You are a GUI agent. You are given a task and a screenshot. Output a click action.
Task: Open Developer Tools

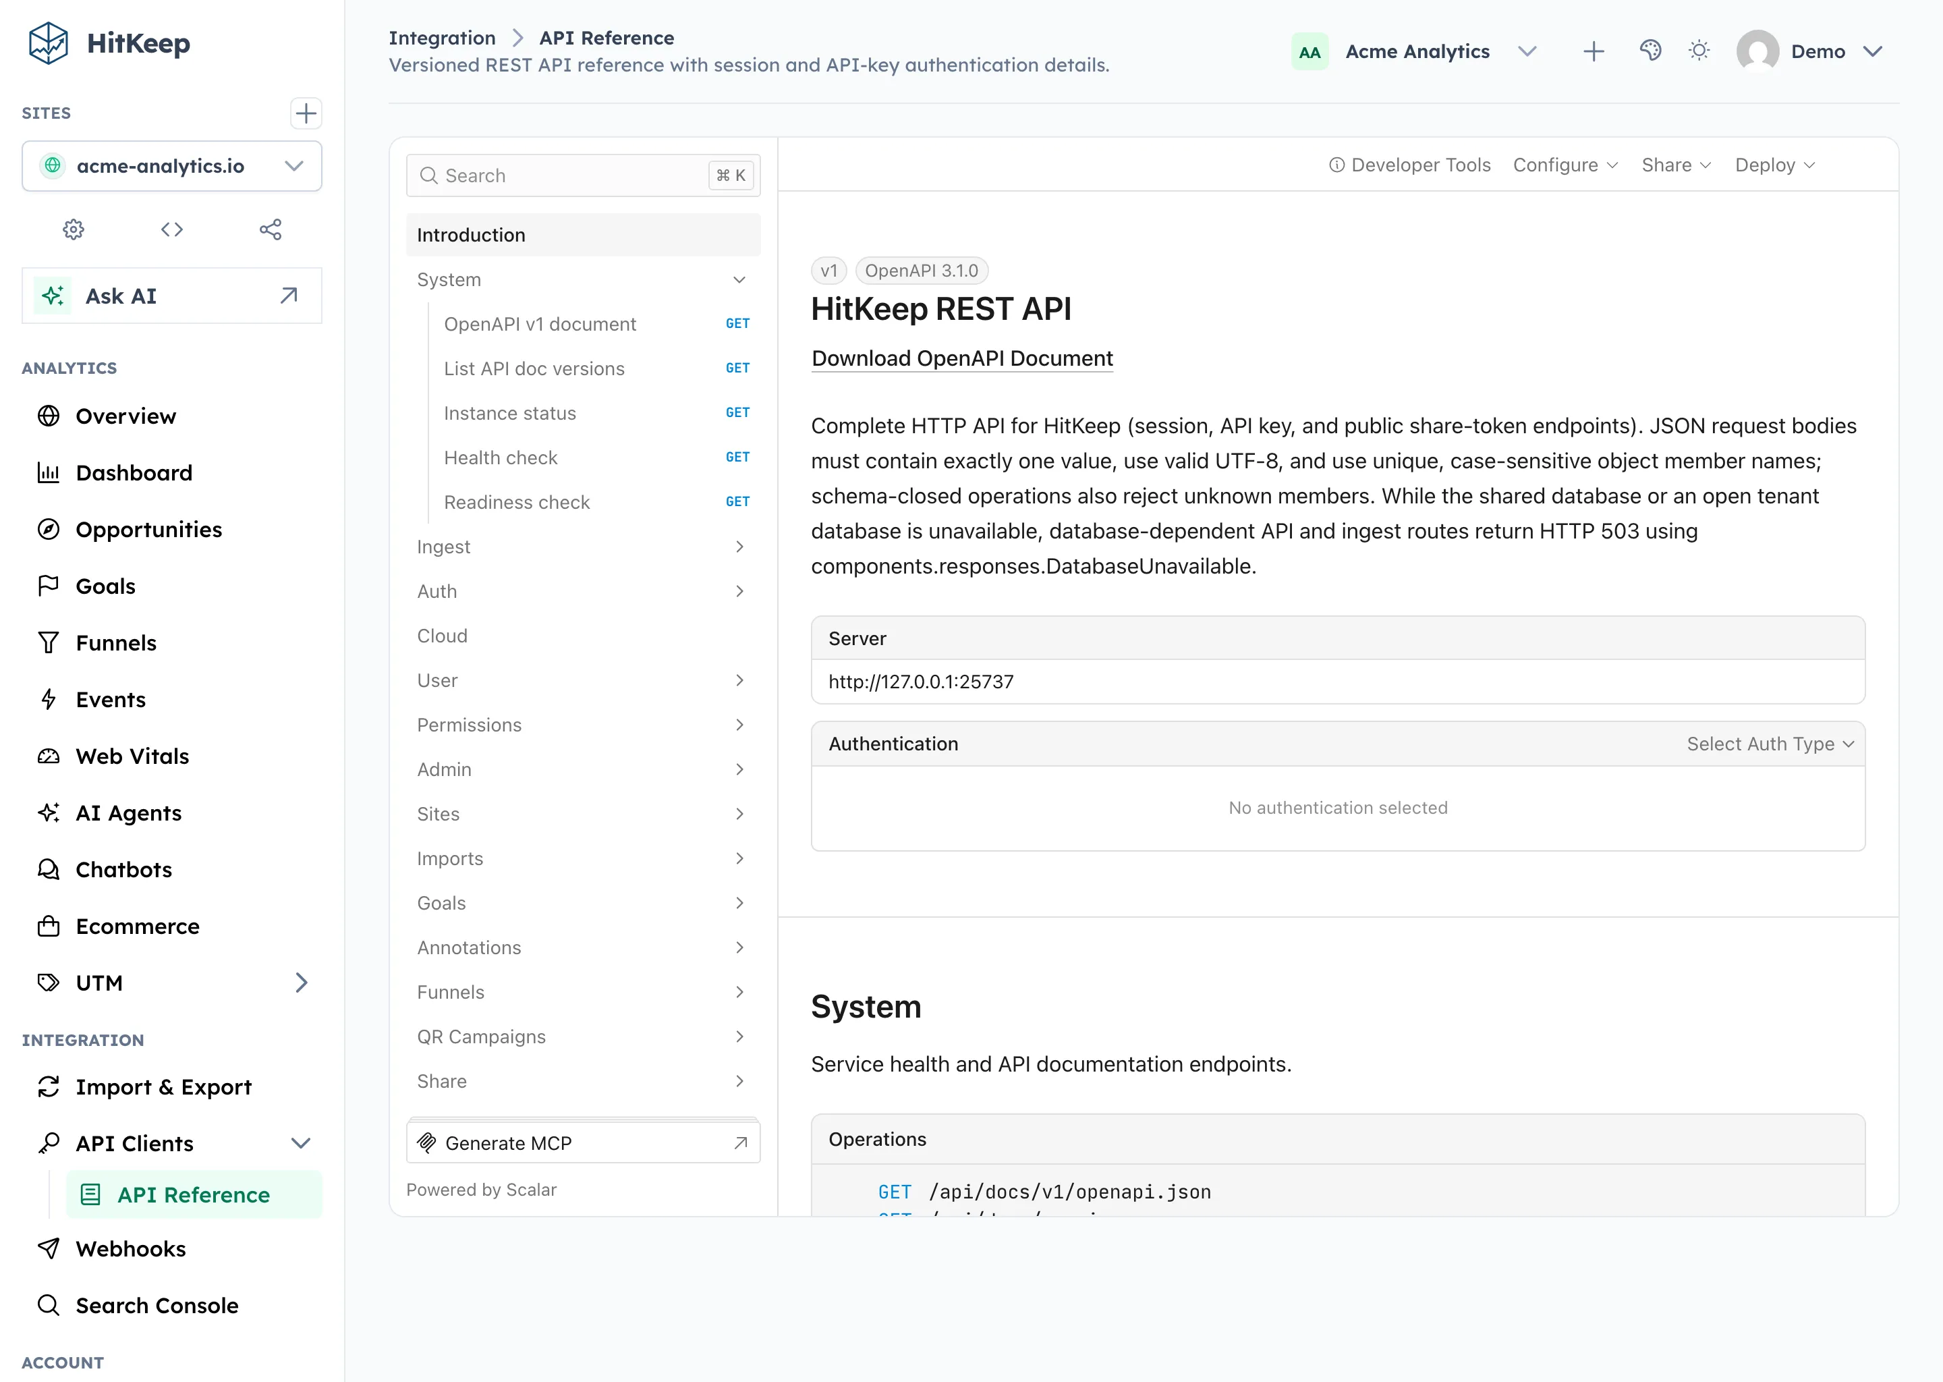pyautogui.click(x=1409, y=165)
